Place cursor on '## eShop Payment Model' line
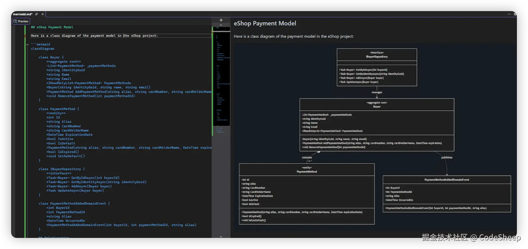 pyautogui.click(x=52, y=27)
